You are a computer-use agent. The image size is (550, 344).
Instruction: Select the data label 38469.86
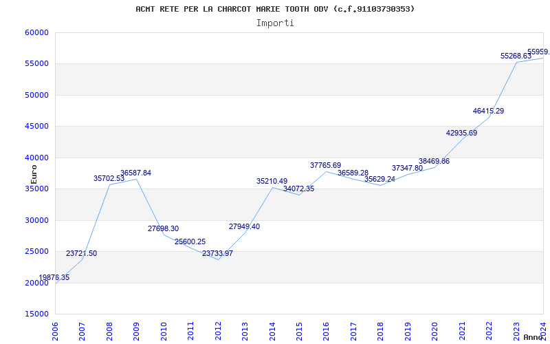coord(434,162)
